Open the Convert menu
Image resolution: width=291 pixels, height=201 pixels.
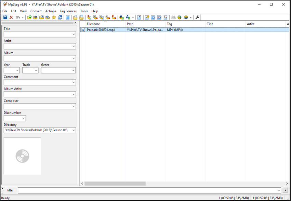36,11
